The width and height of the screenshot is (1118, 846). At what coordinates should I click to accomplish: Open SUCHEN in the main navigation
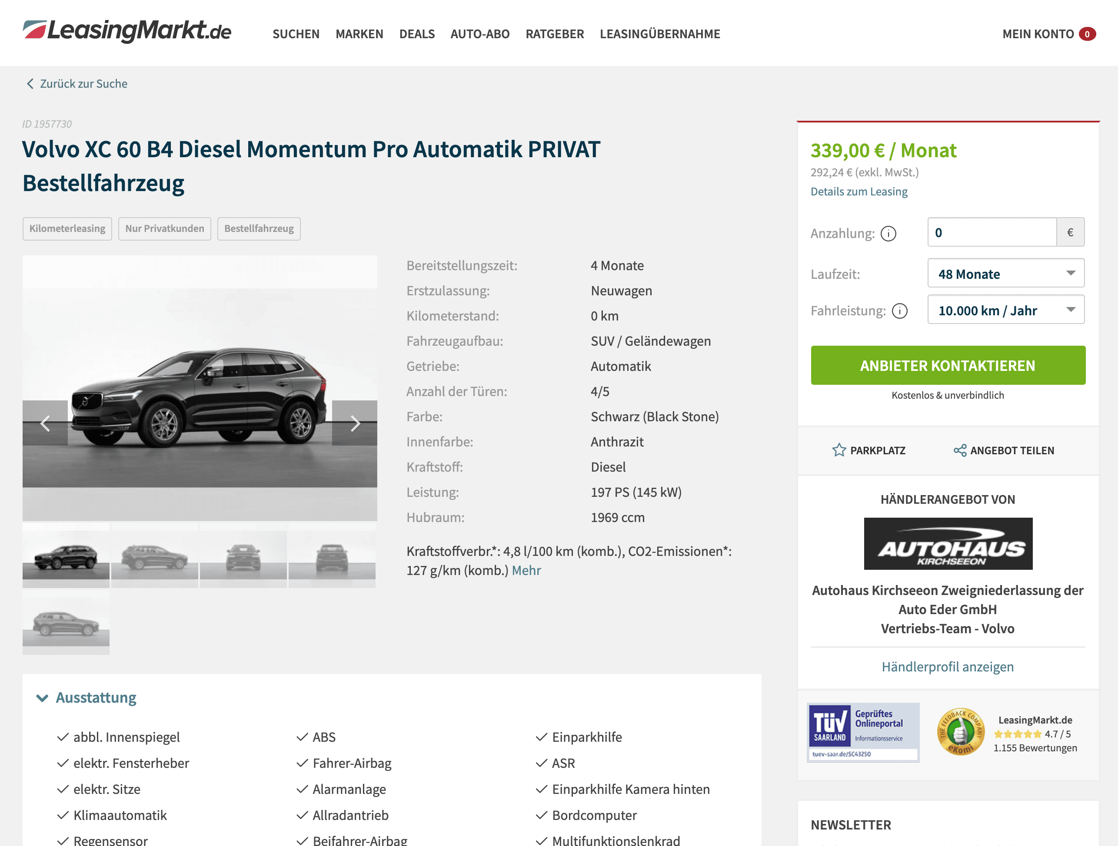[x=296, y=34]
